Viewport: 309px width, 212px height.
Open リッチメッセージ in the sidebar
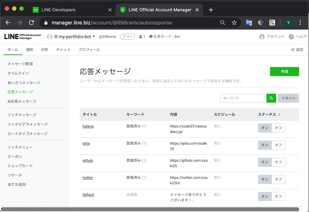click(x=22, y=115)
